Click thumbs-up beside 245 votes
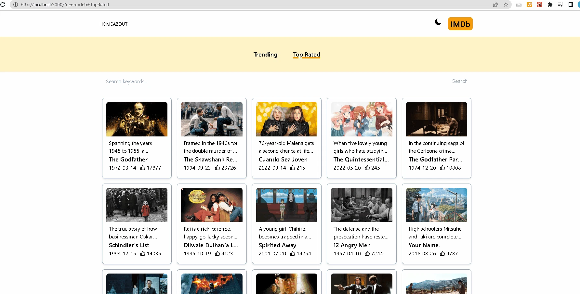 click(367, 168)
